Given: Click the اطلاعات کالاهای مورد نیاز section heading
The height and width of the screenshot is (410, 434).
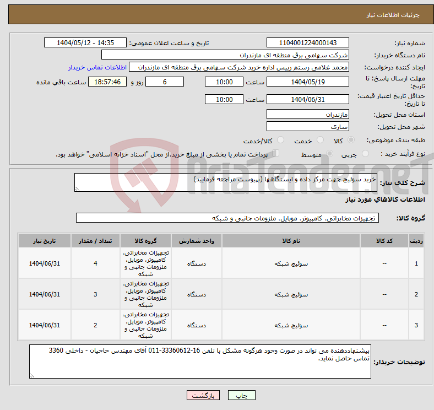Looking at the screenshot, I should click(x=385, y=199).
